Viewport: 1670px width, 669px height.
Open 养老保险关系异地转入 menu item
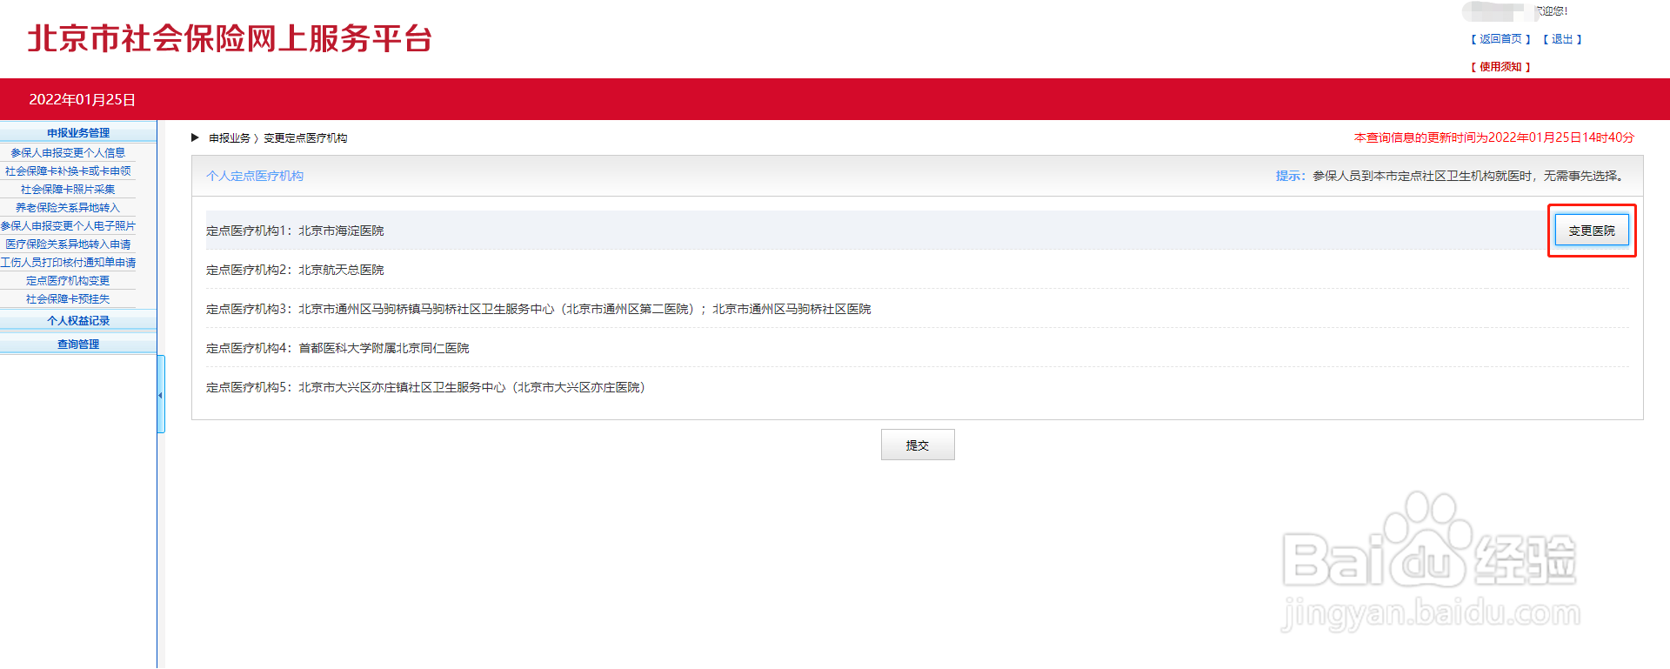click(x=68, y=207)
